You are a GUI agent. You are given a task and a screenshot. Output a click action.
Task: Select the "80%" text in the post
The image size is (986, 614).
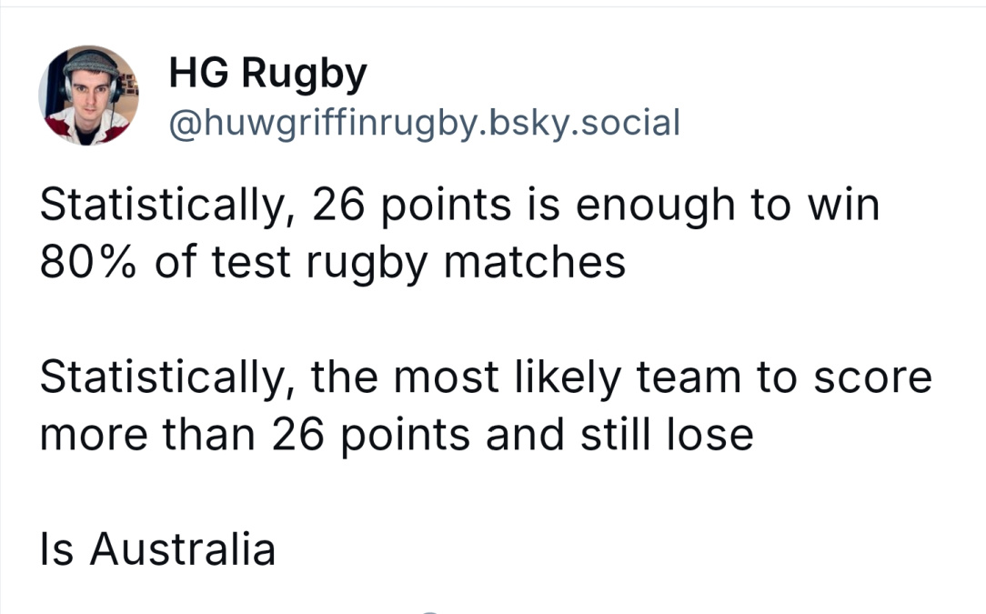click(x=88, y=262)
